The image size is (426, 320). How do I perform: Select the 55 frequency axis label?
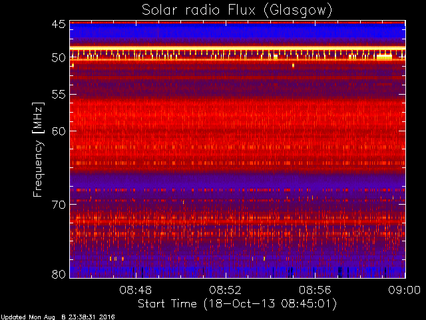point(59,95)
